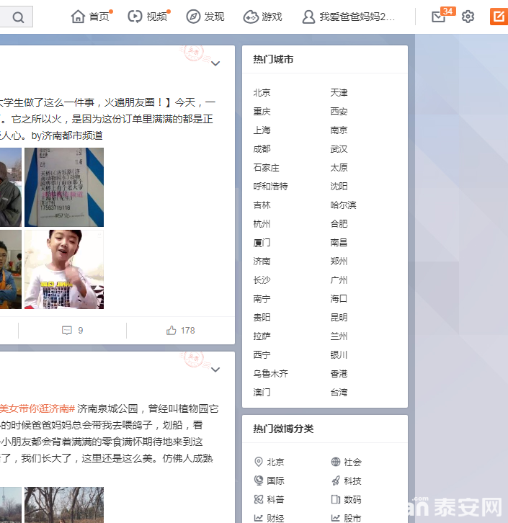Image resolution: width=508 pixels, height=523 pixels.
Task: Open the 游戏 games tab
Action: [262, 17]
